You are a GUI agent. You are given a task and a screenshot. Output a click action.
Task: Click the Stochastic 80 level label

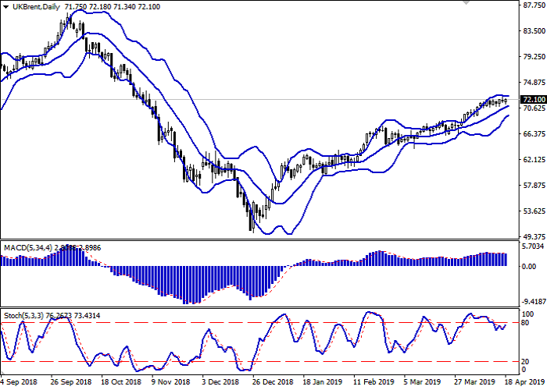tap(526, 322)
